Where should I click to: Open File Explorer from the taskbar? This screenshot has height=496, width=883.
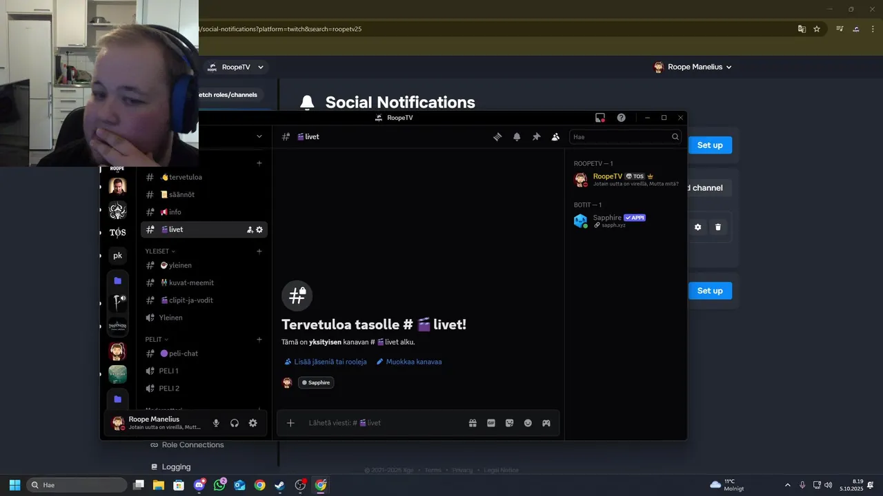(x=159, y=485)
